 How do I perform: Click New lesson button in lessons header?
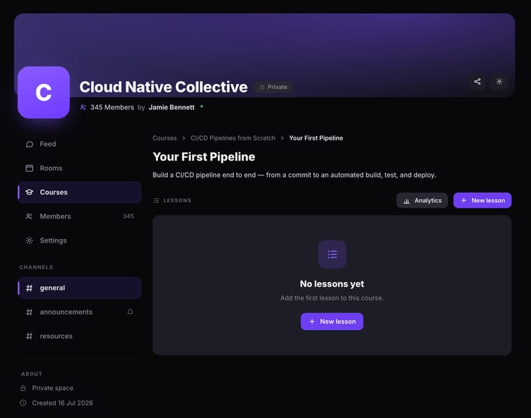(x=483, y=201)
